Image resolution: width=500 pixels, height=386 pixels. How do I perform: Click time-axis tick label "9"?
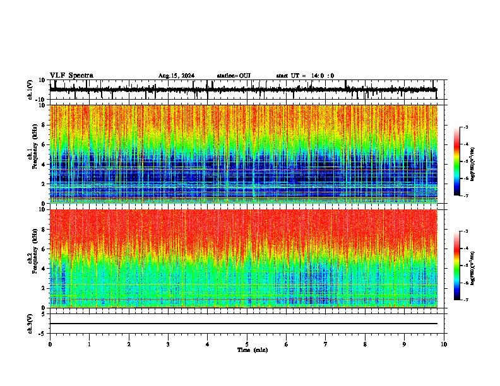coord(404,344)
